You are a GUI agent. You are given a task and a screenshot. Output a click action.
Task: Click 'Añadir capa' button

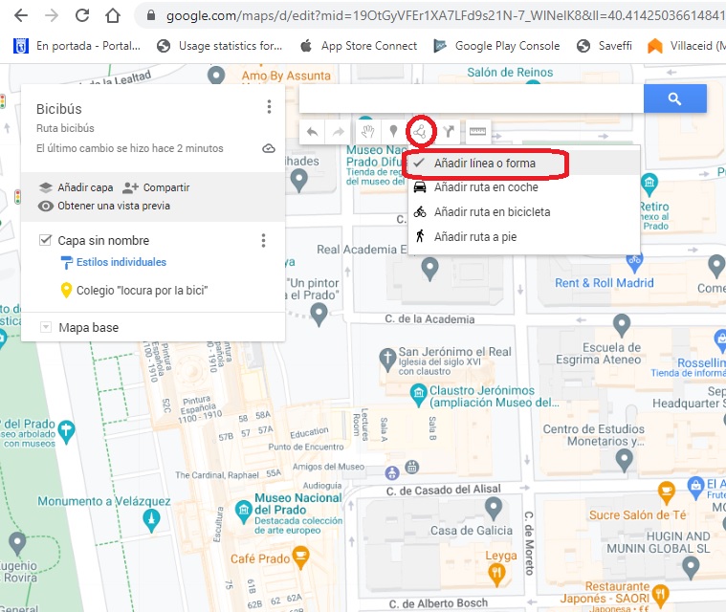coord(75,188)
